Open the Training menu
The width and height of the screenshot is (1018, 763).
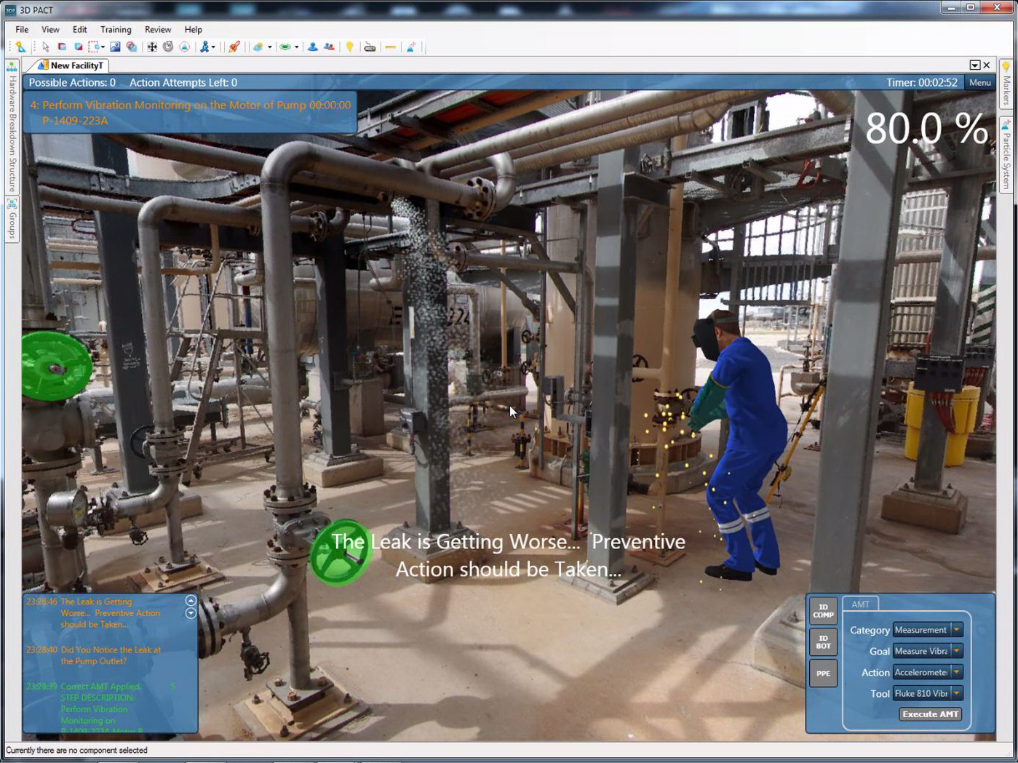116,30
